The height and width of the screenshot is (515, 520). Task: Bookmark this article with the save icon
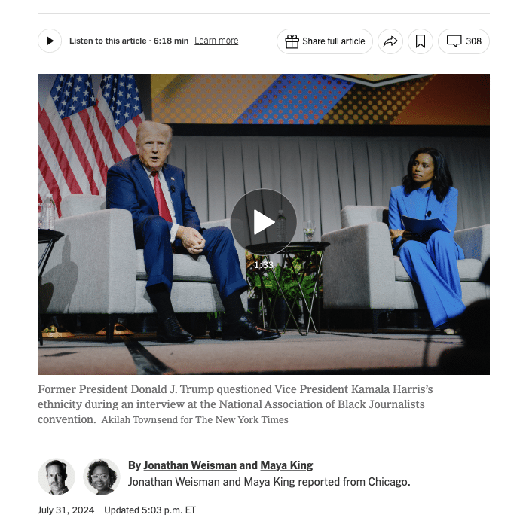coord(421,41)
